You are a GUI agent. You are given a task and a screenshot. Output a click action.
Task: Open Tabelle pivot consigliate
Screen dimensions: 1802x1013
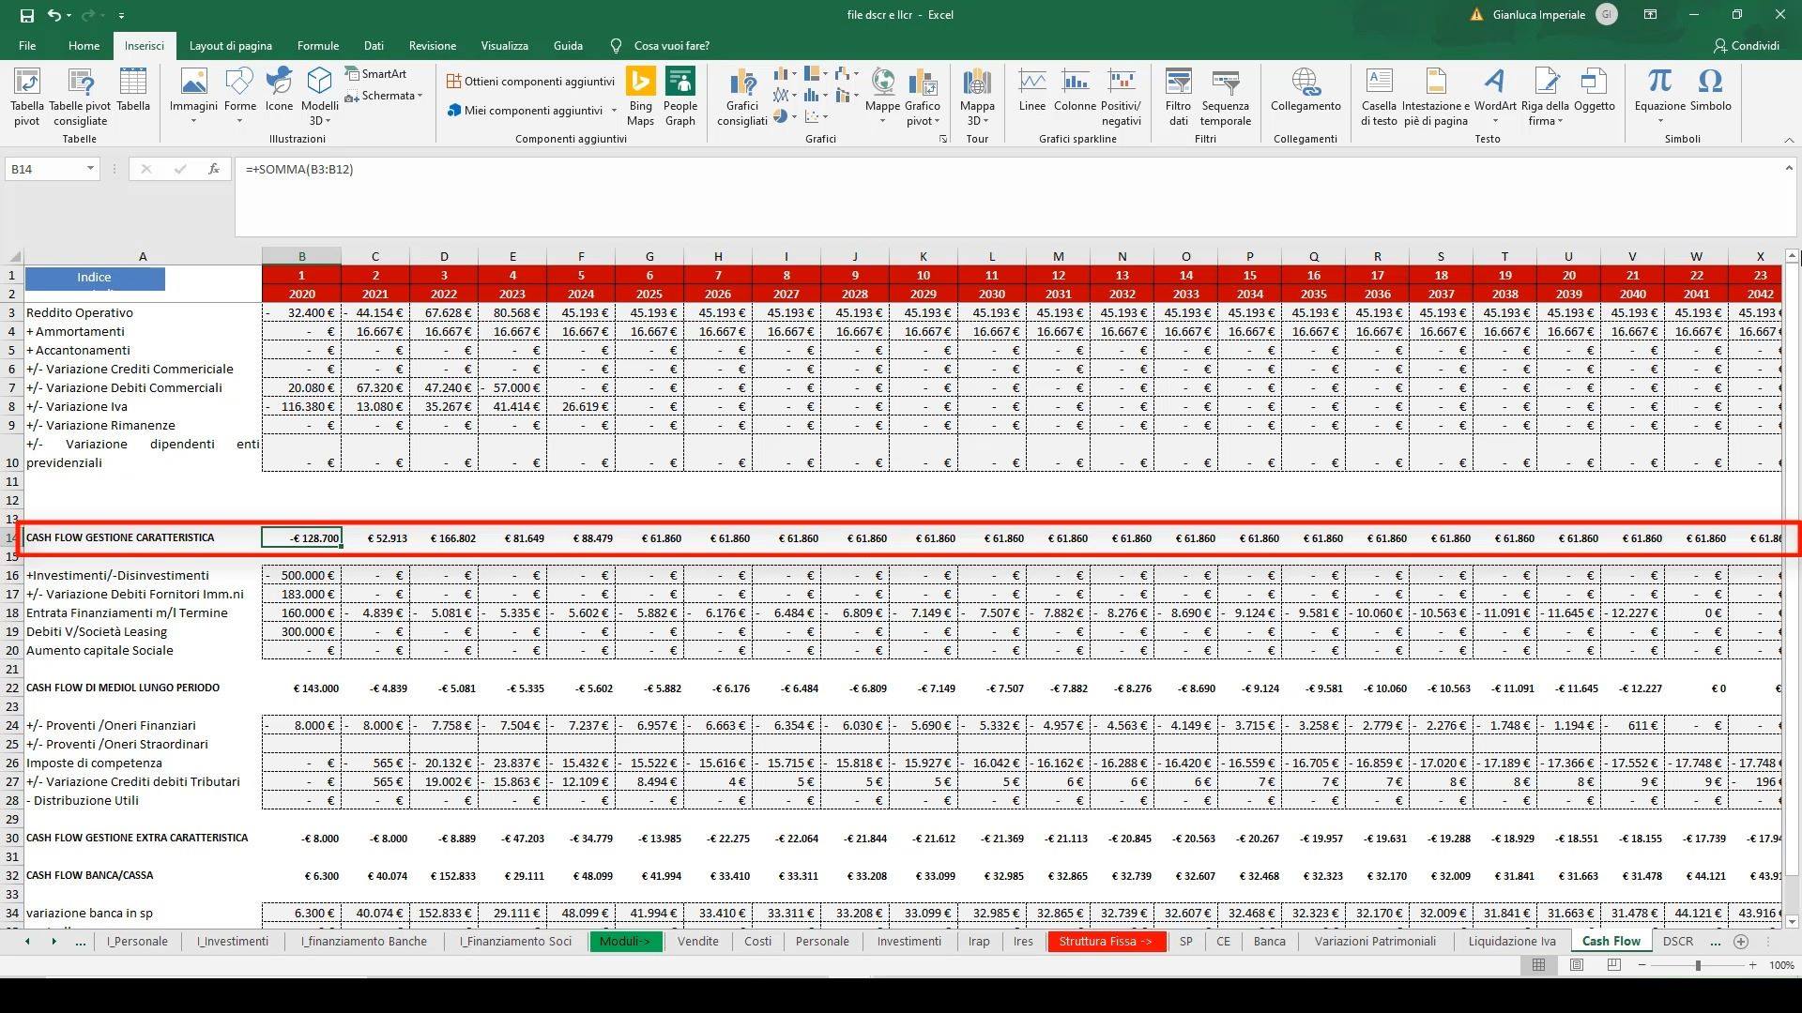click(x=80, y=97)
